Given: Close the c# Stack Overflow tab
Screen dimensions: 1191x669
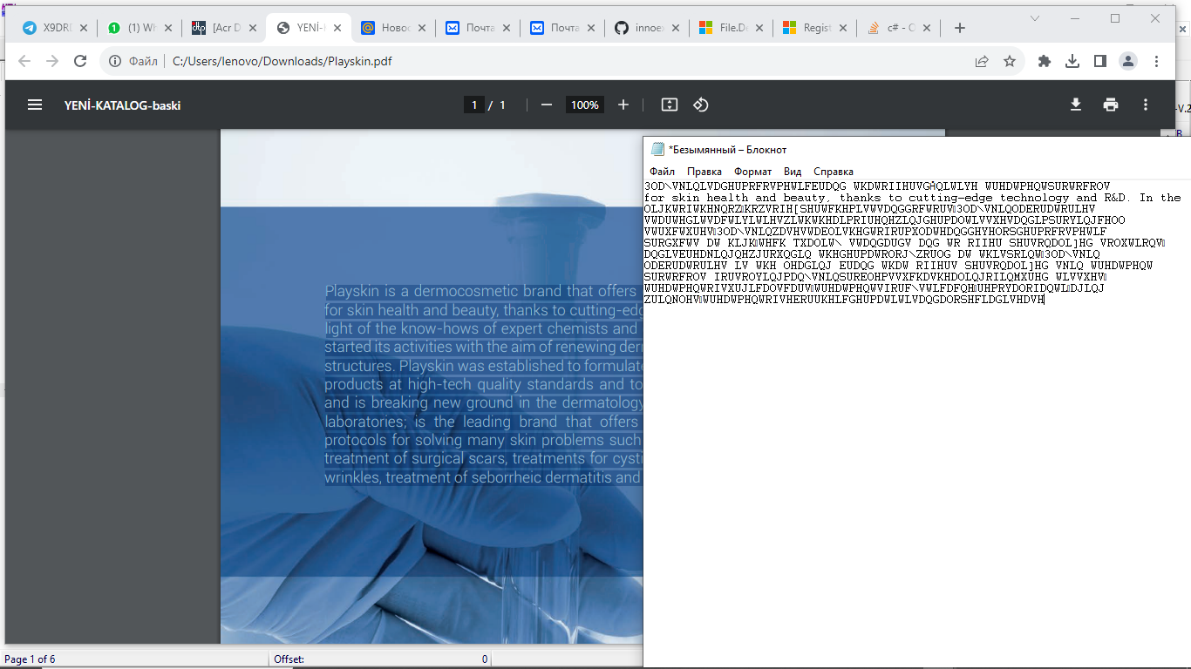Looking at the screenshot, I should coord(927,28).
